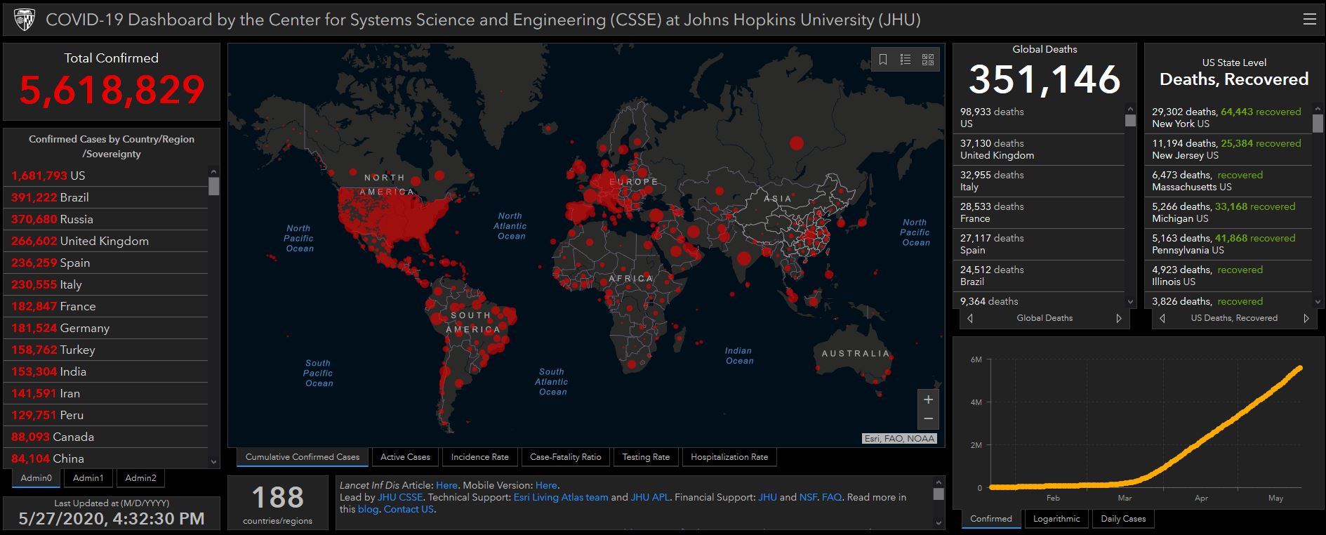Viewport: 1326px width, 535px height.
Task: Go to next Global Deaths panel arrow
Action: coord(1119,318)
